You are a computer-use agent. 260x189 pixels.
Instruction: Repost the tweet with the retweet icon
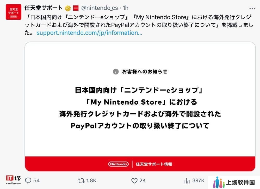point(81,180)
